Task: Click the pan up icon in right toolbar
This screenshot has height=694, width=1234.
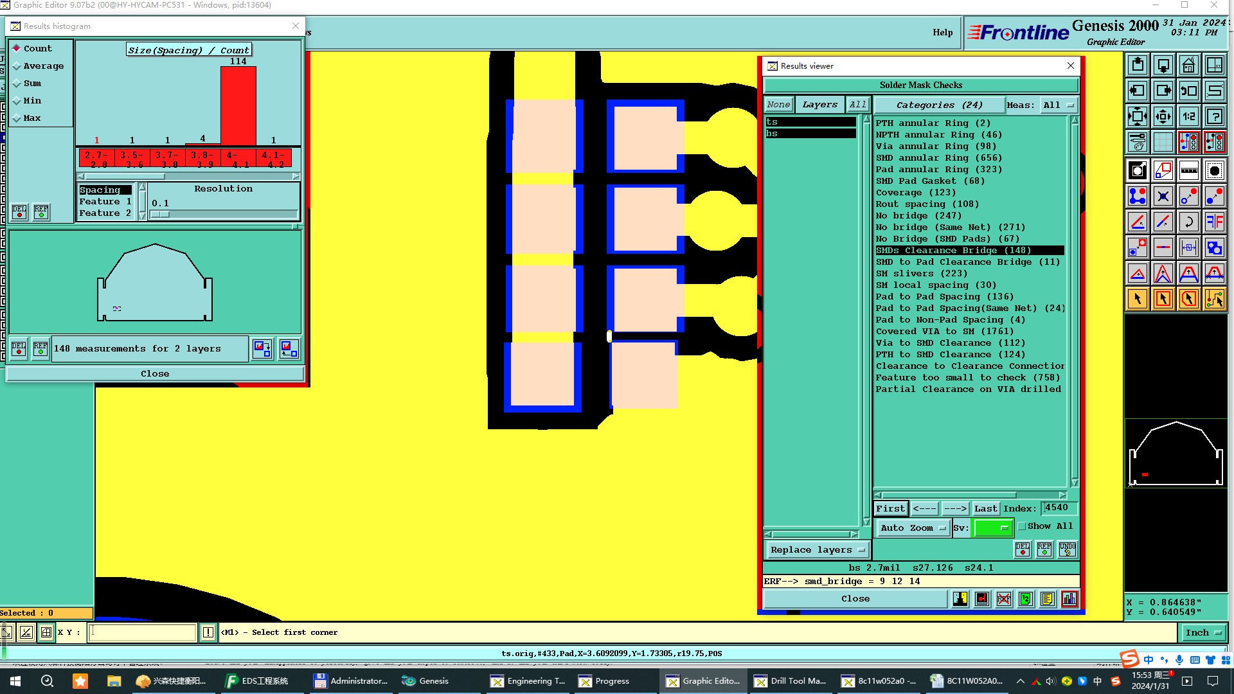Action: (x=1137, y=65)
